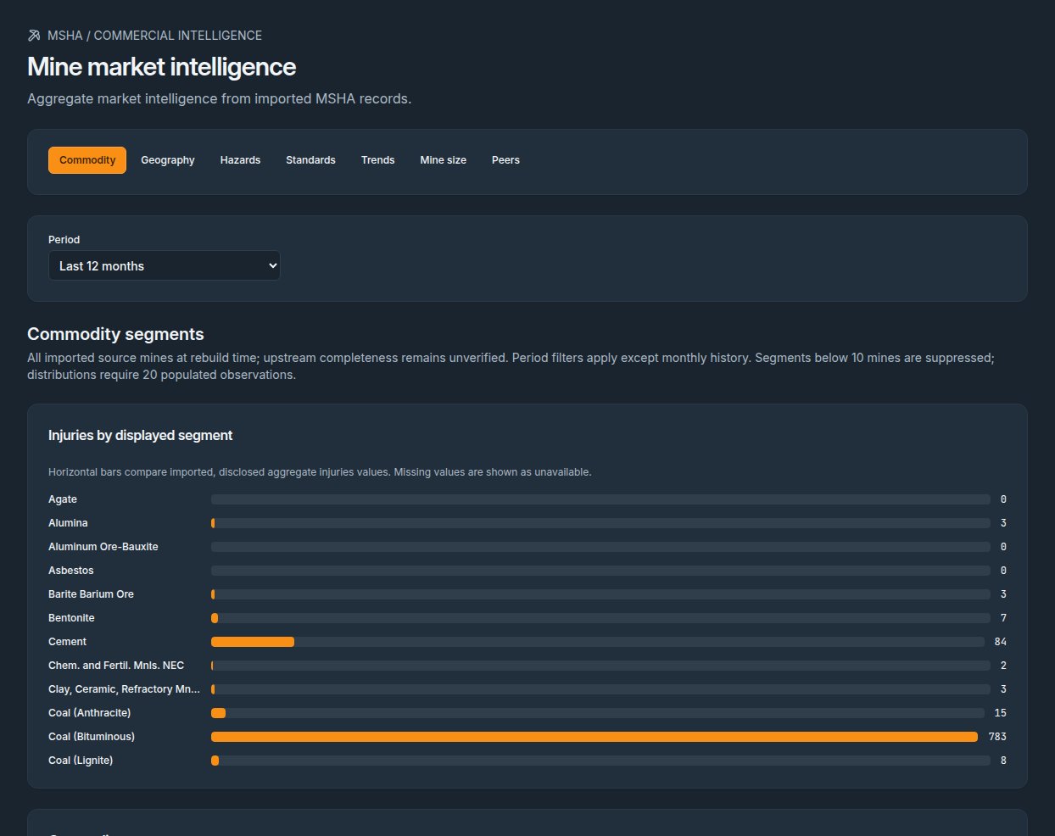Click the Clay, Ceramic, Refractory label
Viewport: 1055px width, 836px height.
[x=125, y=689]
